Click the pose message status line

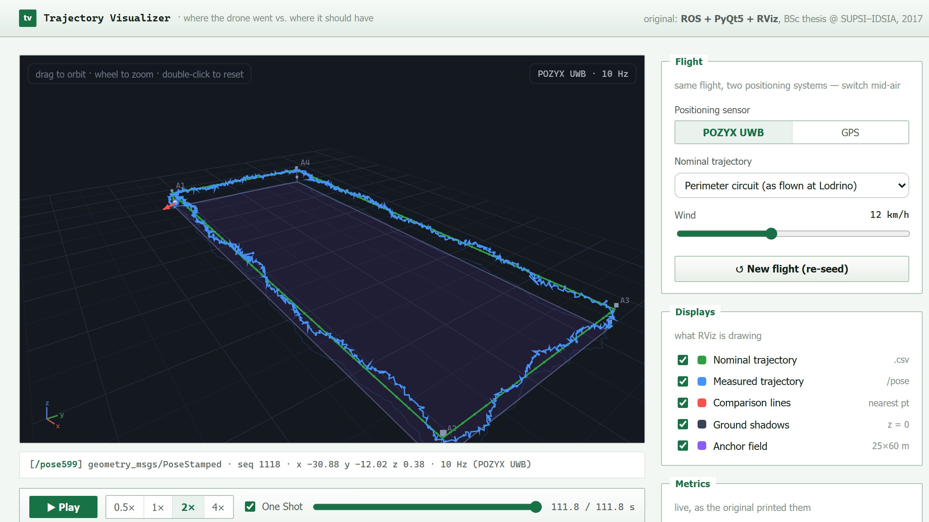click(332, 465)
